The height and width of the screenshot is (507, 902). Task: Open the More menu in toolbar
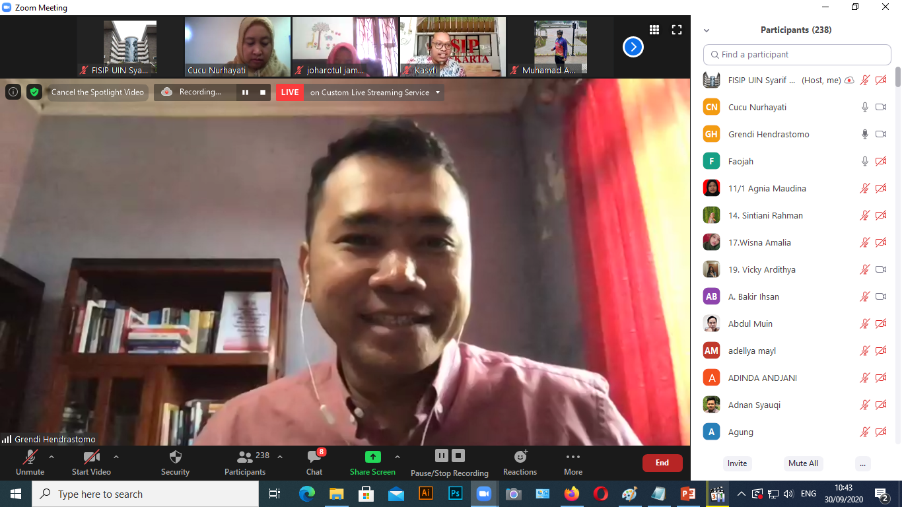pos(572,462)
